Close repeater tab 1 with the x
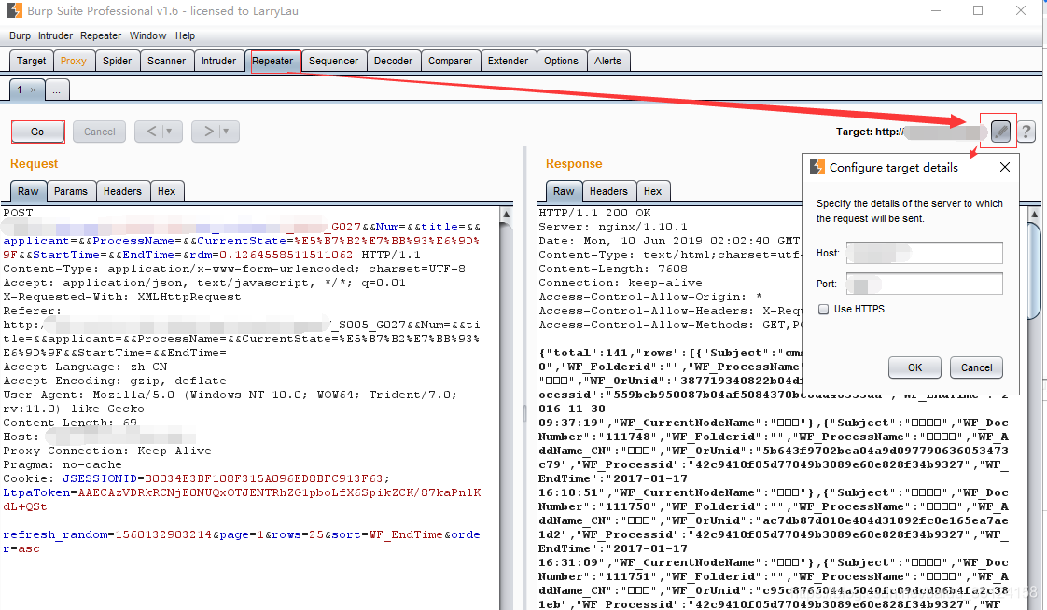Image resolution: width=1047 pixels, height=610 pixels. click(34, 90)
